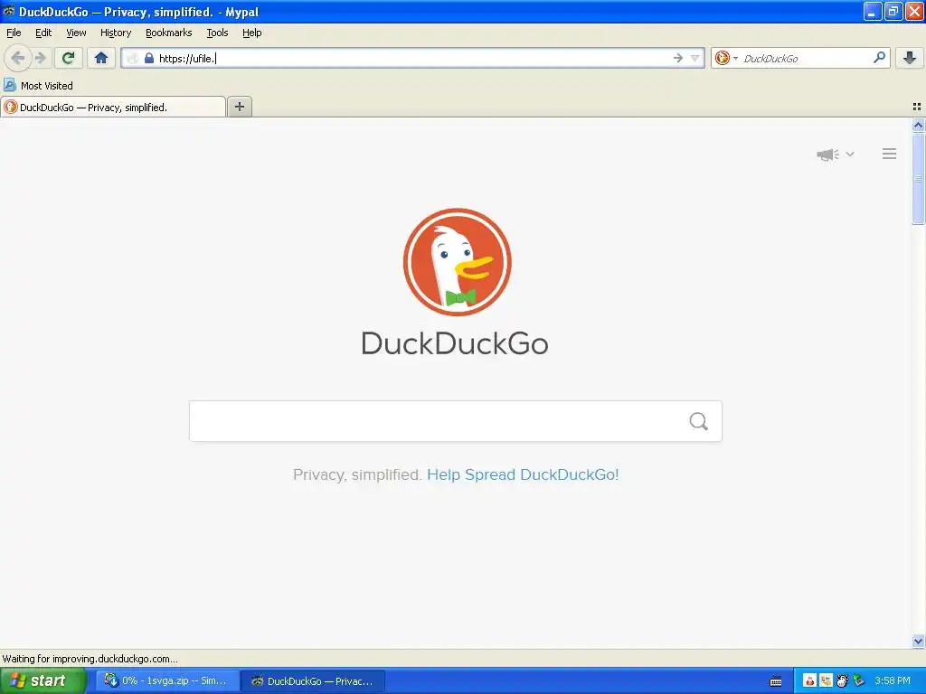Switch to 1svga.zip download taskbar item
Viewport: 926px width, 694px height.
pyautogui.click(x=167, y=680)
